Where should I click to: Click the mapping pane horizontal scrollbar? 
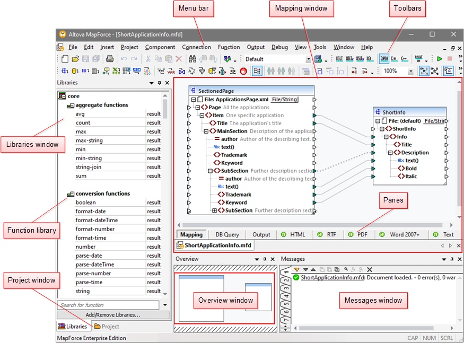pyautogui.click(x=313, y=225)
